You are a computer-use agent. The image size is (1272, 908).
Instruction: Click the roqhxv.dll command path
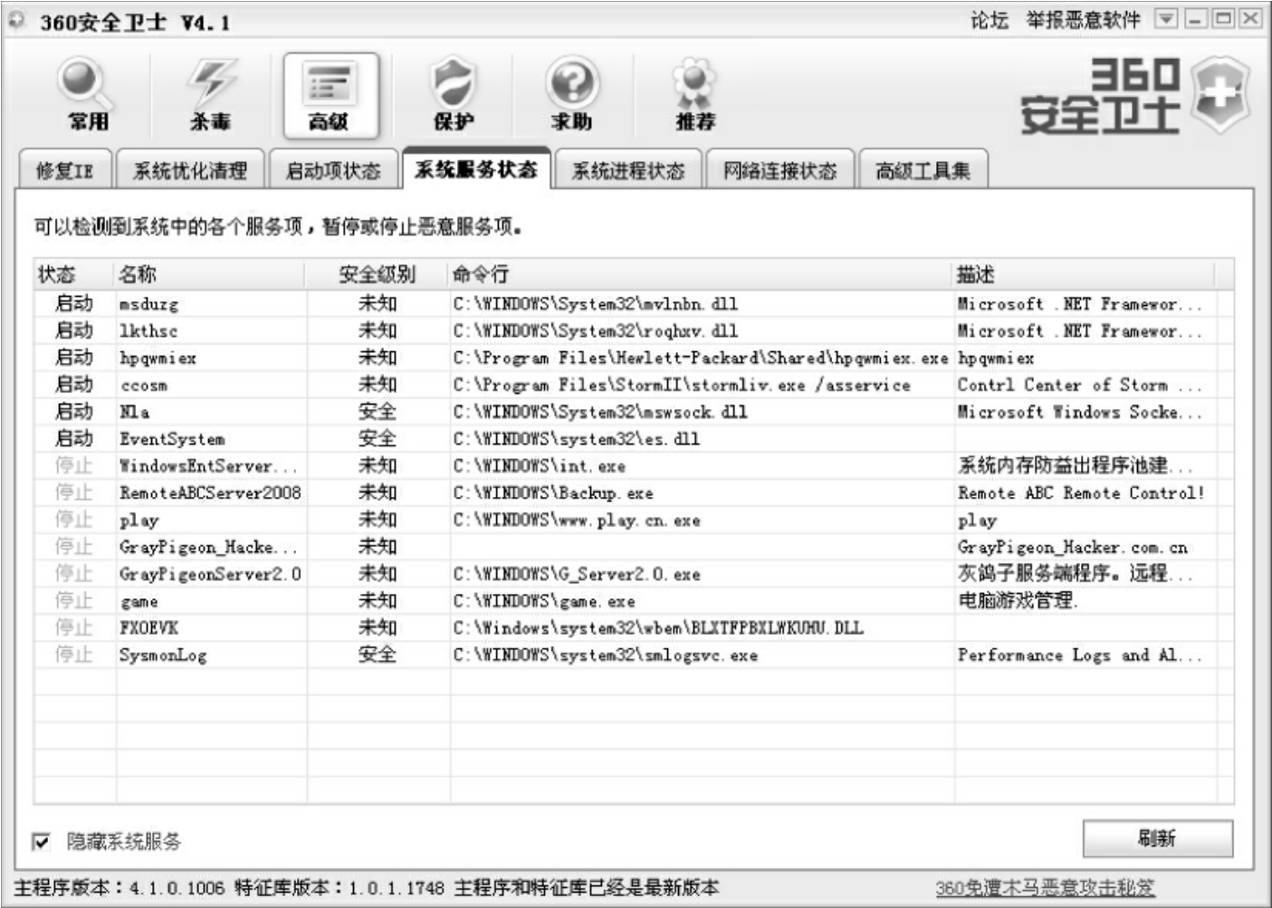595,330
